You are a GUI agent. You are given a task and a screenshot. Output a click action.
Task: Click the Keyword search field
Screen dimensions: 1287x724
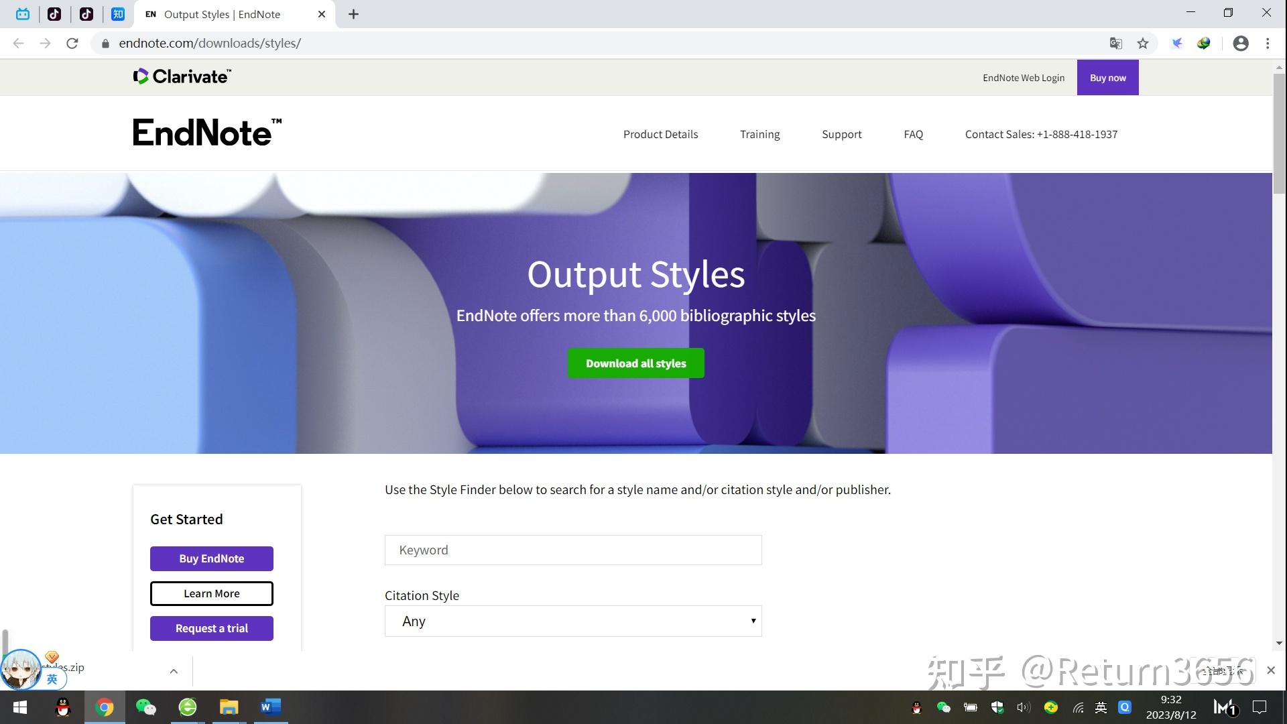coord(573,550)
